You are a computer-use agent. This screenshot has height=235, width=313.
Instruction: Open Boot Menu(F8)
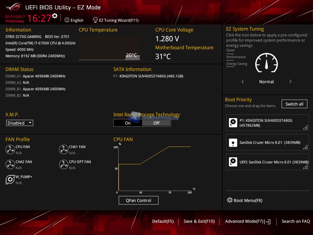245,200
